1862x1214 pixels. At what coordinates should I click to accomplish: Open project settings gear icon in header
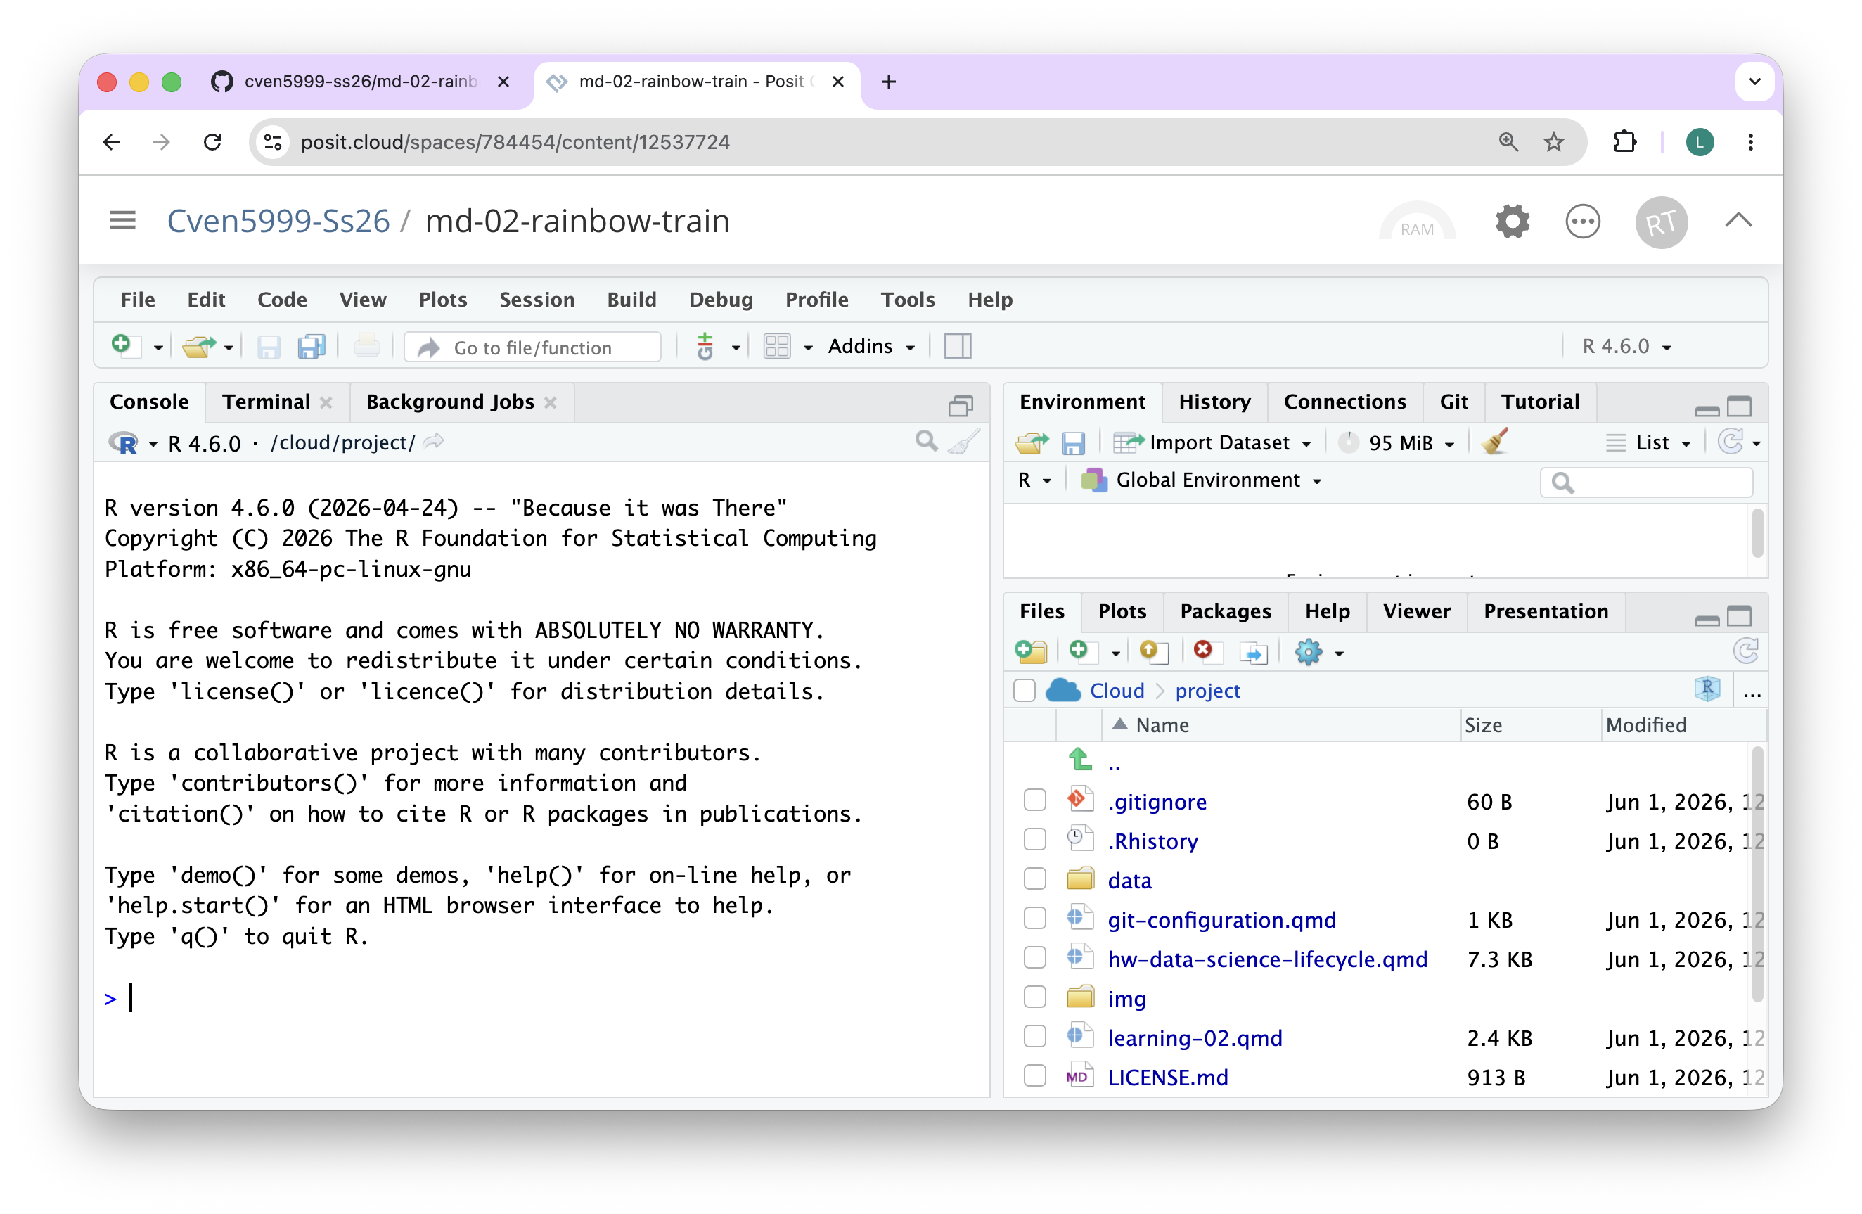pos(1513,222)
